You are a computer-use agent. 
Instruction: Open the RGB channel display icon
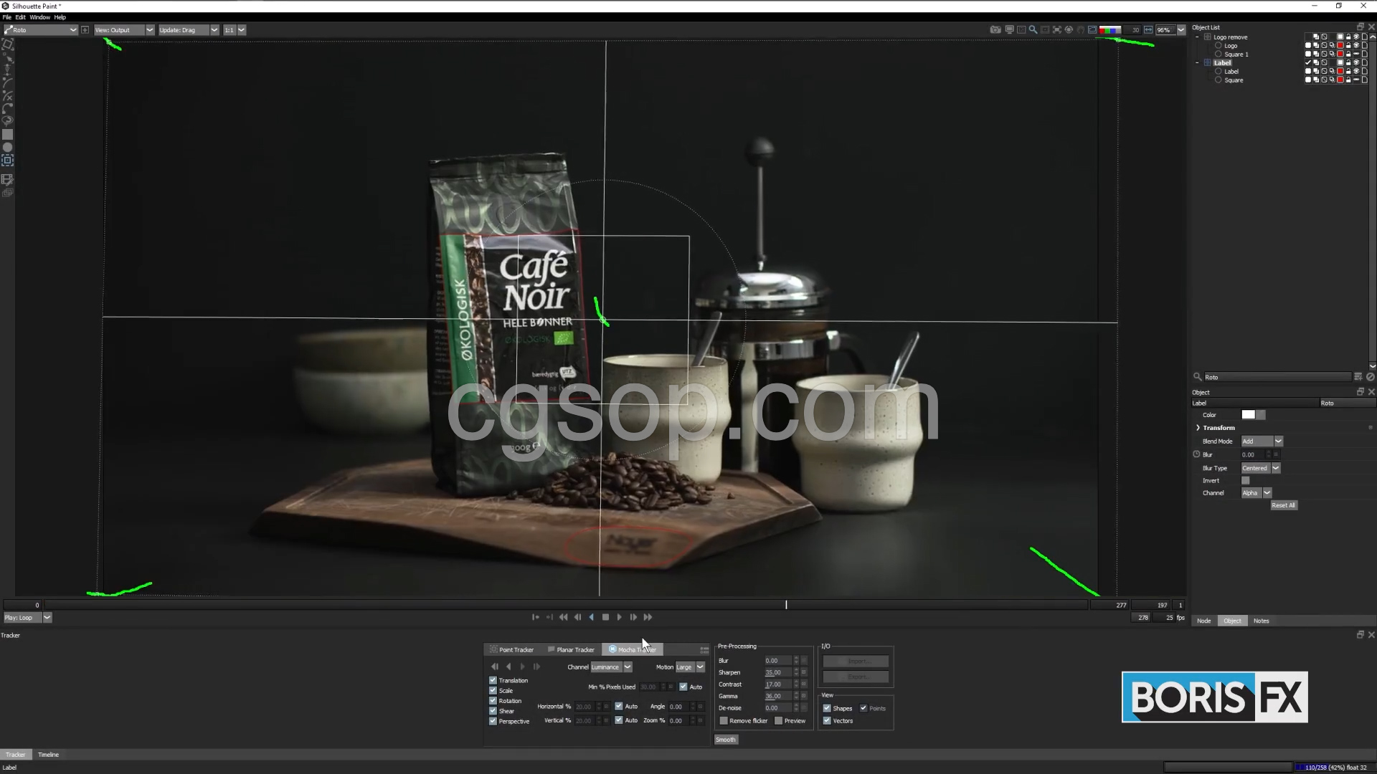[x=1109, y=30]
